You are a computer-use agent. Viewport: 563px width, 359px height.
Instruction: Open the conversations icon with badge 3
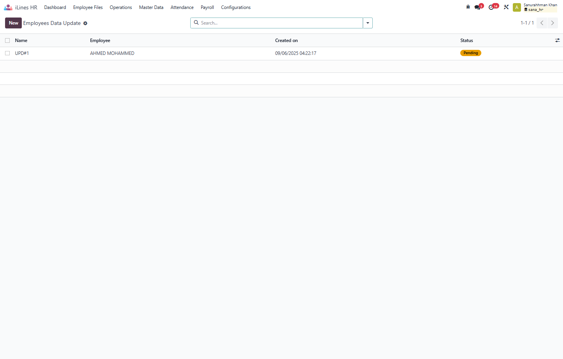(478, 7)
